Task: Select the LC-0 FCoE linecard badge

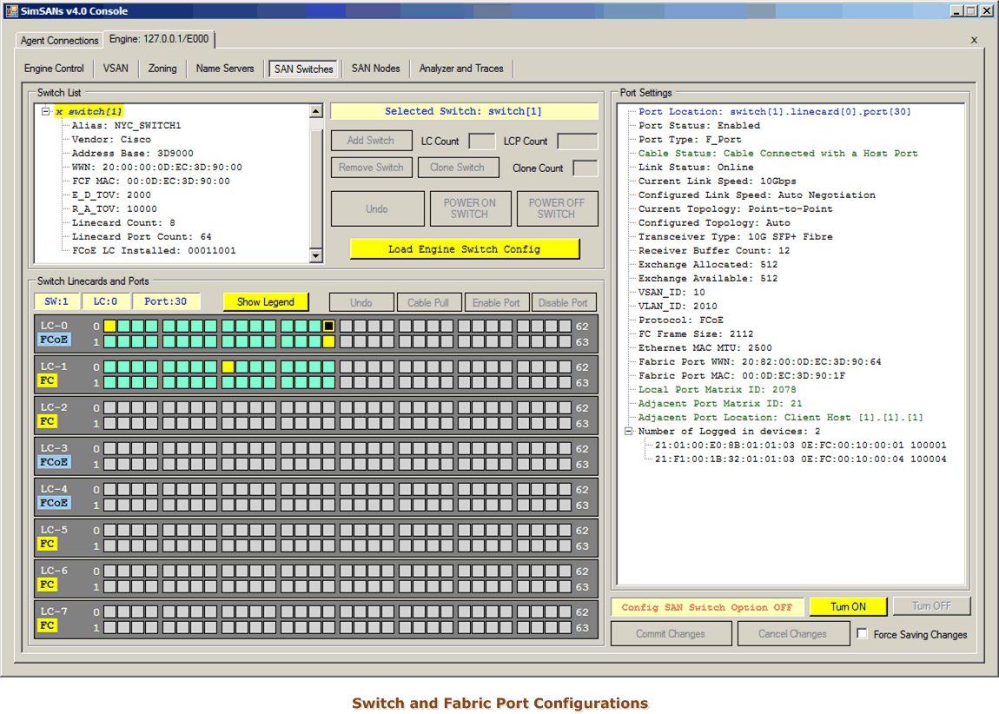Action: pos(53,340)
